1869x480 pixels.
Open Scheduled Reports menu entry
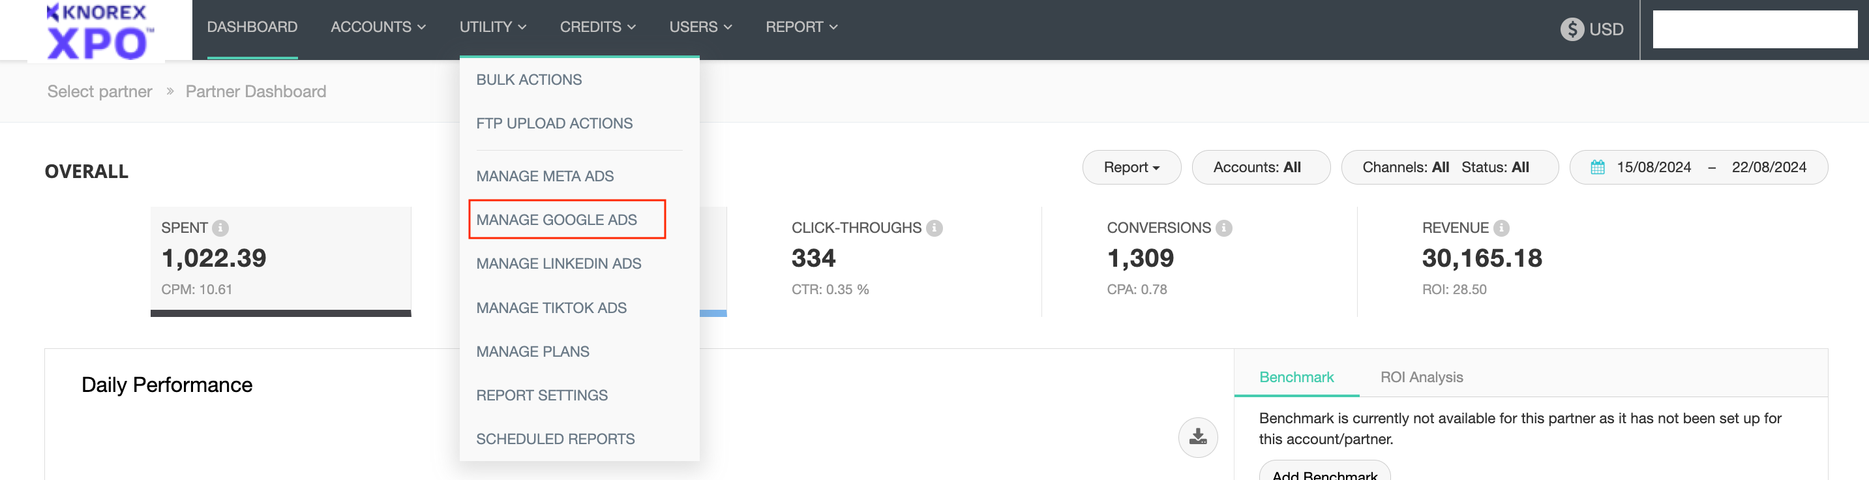pos(555,439)
